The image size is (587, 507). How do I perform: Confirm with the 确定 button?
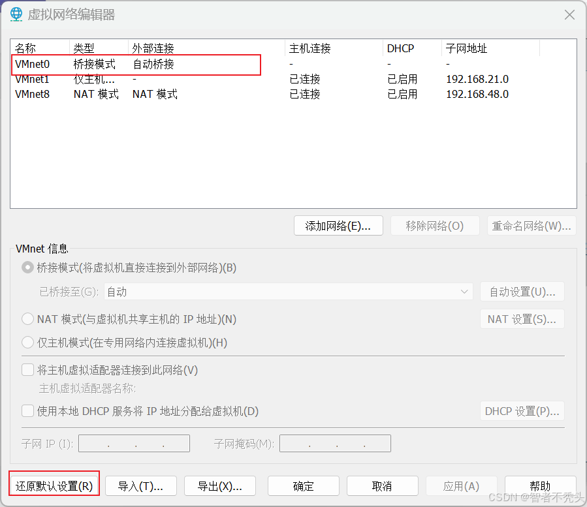304,485
